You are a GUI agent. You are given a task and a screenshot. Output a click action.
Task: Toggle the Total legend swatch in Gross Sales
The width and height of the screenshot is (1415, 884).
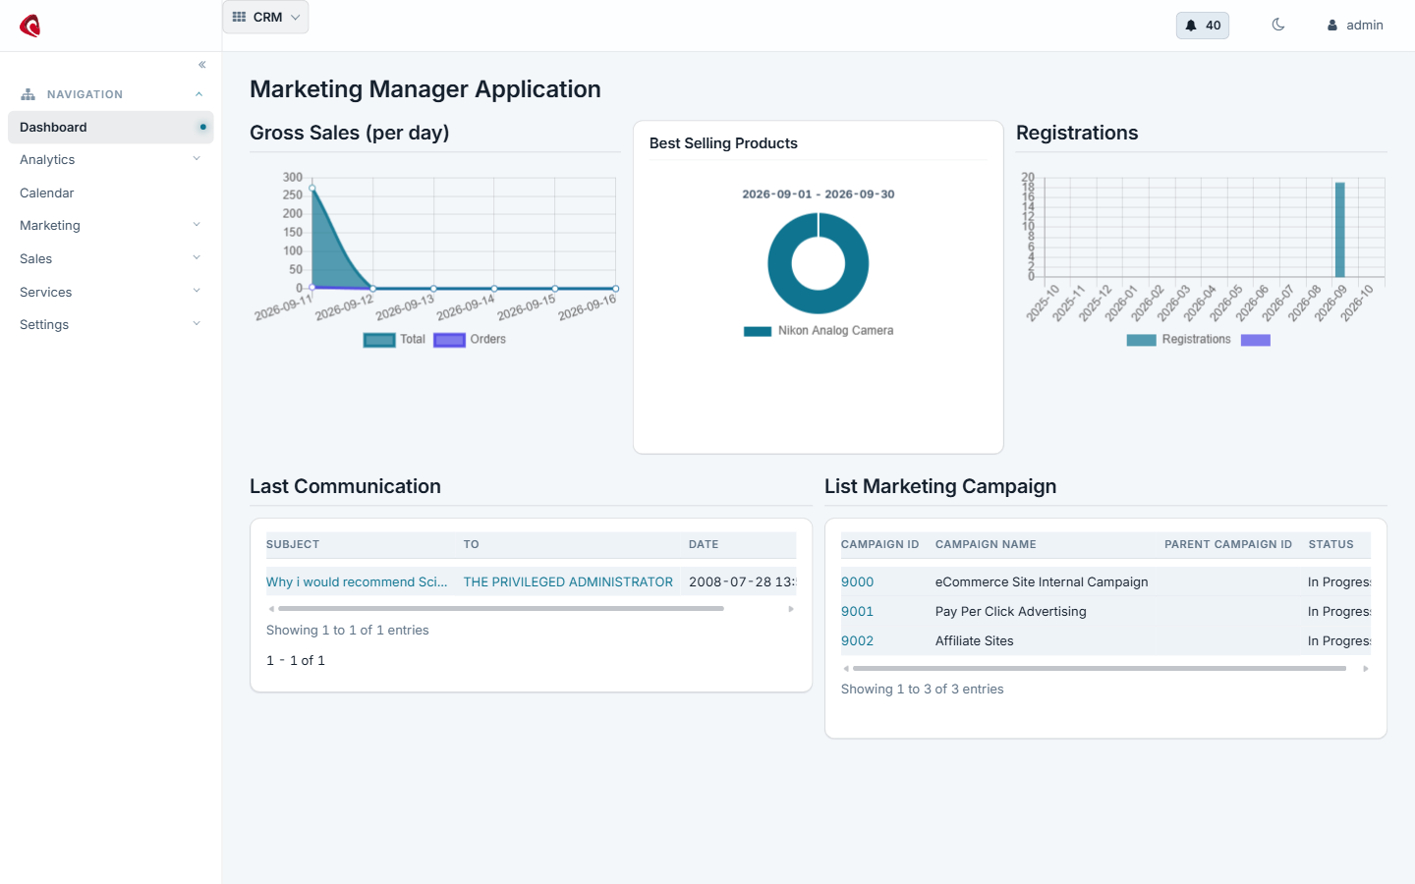tap(379, 340)
